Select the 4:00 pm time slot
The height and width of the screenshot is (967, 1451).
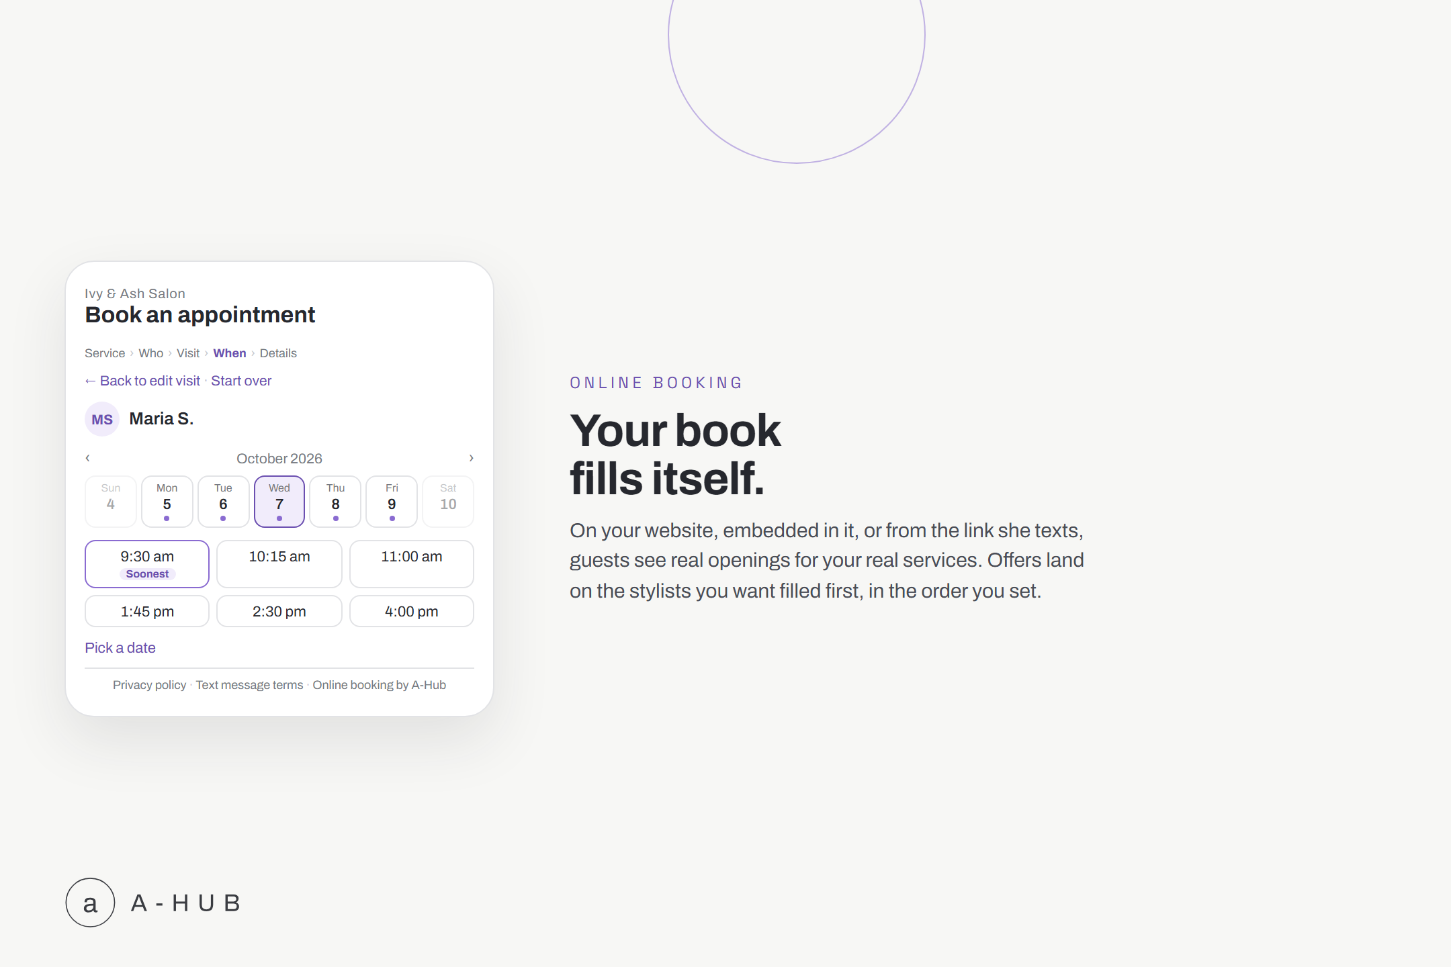click(x=412, y=611)
